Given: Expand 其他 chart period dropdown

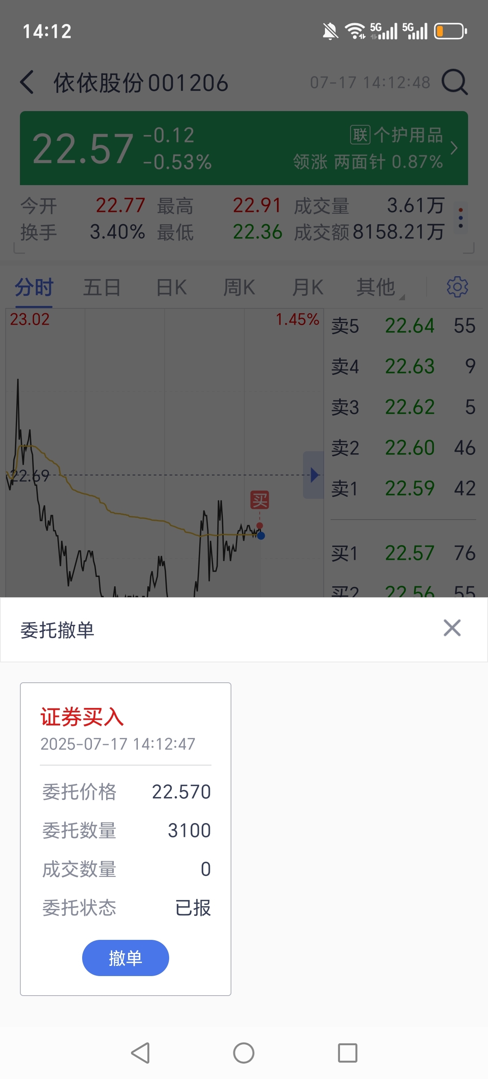Looking at the screenshot, I should 379,287.
